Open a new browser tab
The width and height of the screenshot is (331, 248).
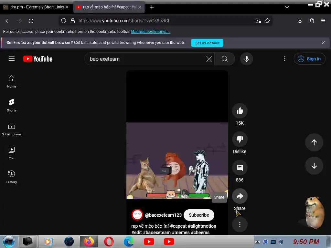click(x=152, y=7)
